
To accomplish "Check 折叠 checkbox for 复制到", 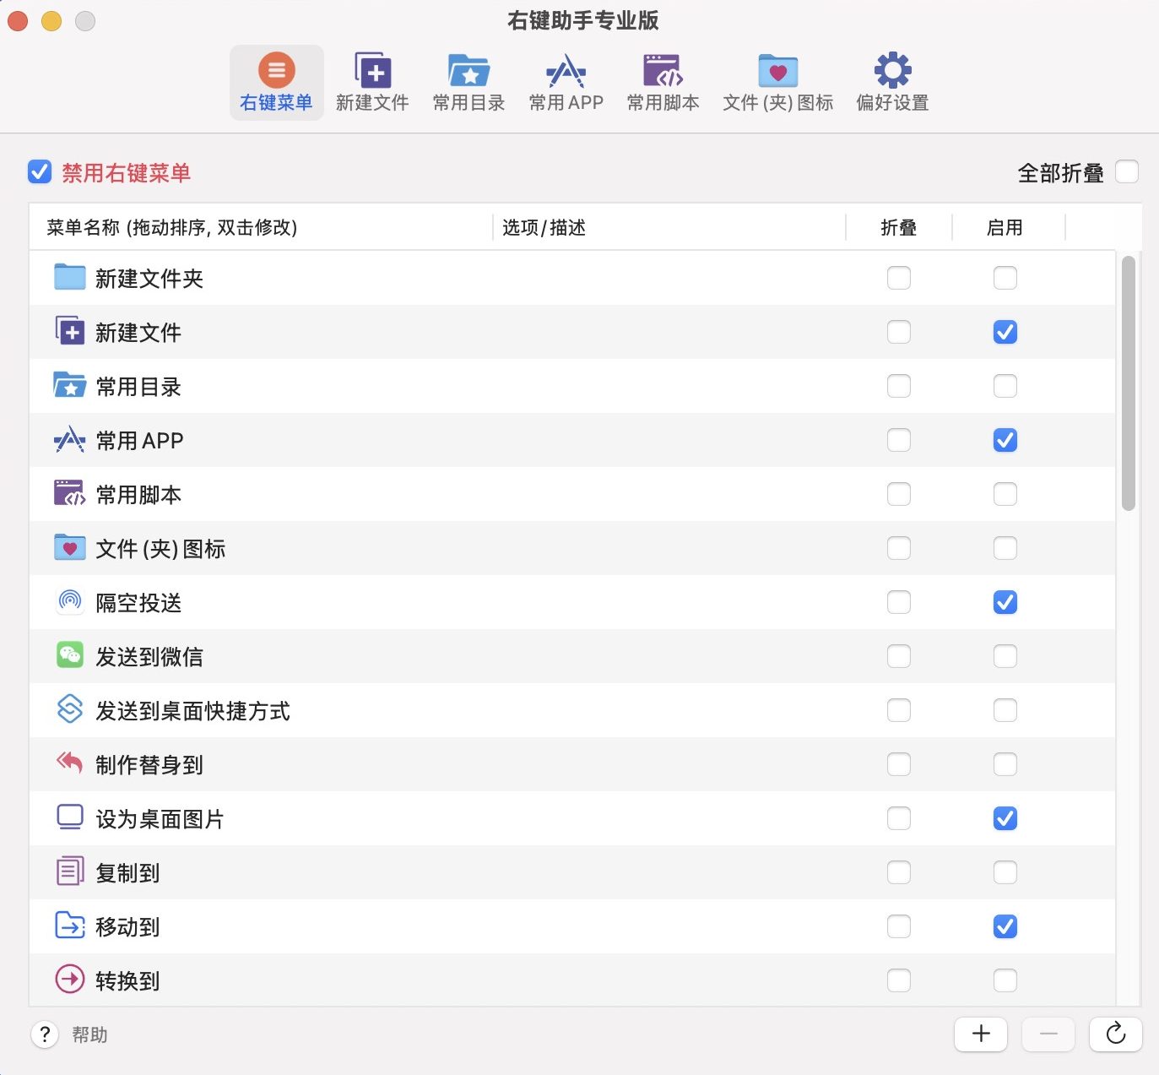I will tap(898, 872).
